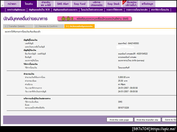Image resolution: width=177 pixels, height=132 pixels.
Task: Open รายการรอโอน/ยกเลิก submenu
Action: (x=137, y=10)
